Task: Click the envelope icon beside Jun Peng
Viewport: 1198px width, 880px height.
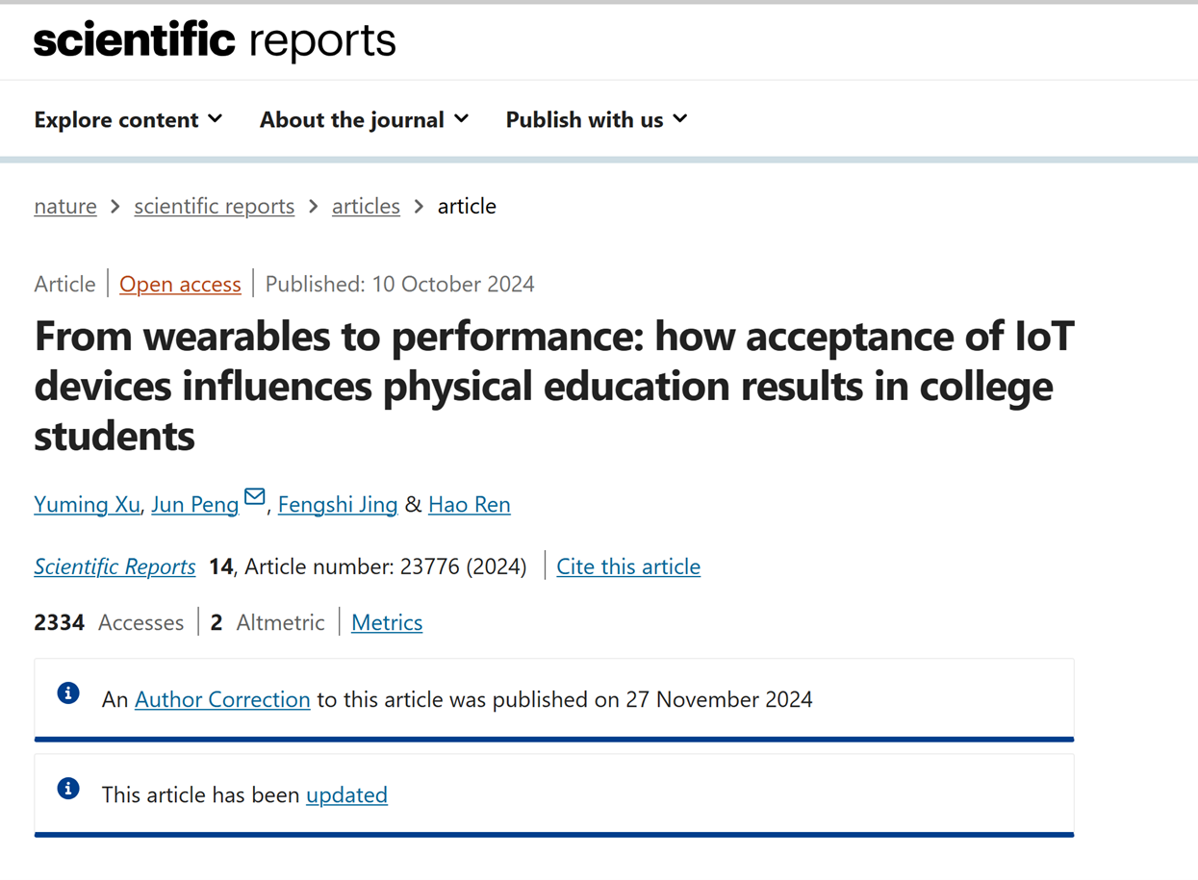Action: tap(254, 497)
